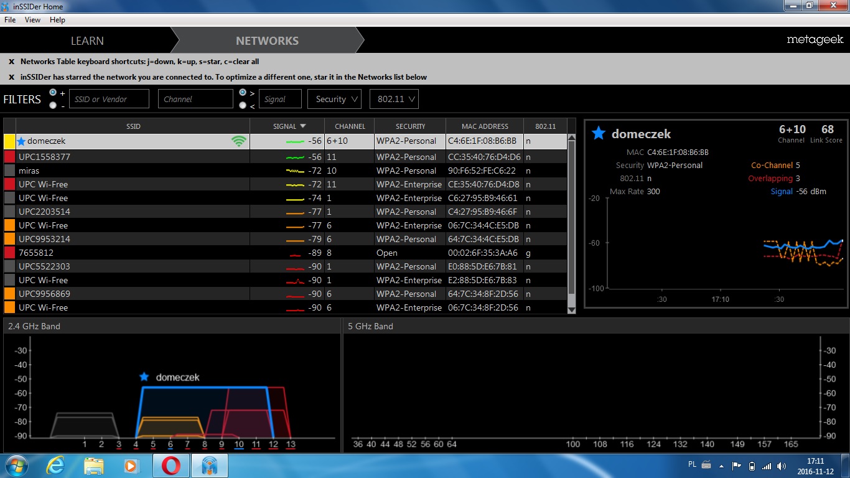
Task: Click the Channel filter field
Action: (x=195, y=99)
